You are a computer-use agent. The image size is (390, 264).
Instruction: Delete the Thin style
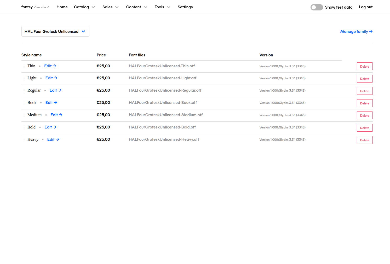tap(365, 66)
